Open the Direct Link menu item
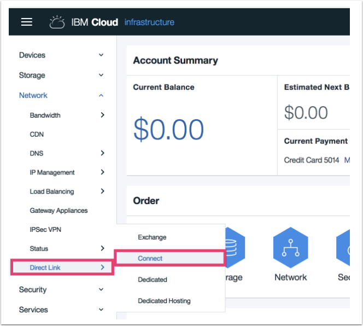Screen dimensions: 363x326 [x=62, y=267]
